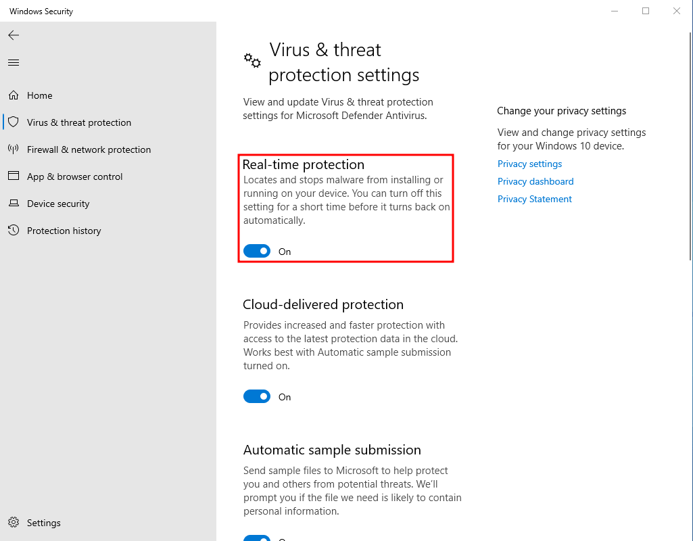Click the Home house icon
The height and width of the screenshot is (541, 693).
tap(14, 95)
